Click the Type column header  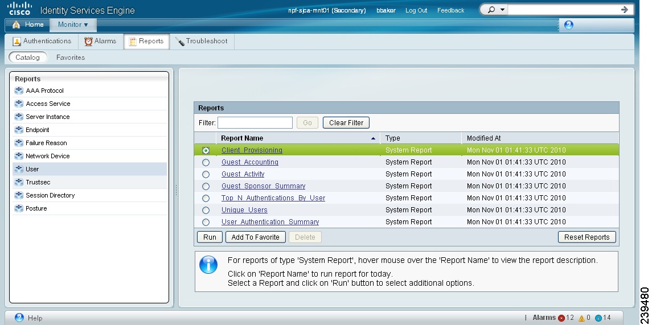coord(421,138)
